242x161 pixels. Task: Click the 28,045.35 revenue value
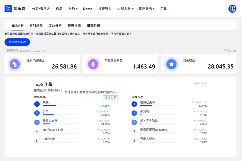(221, 66)
